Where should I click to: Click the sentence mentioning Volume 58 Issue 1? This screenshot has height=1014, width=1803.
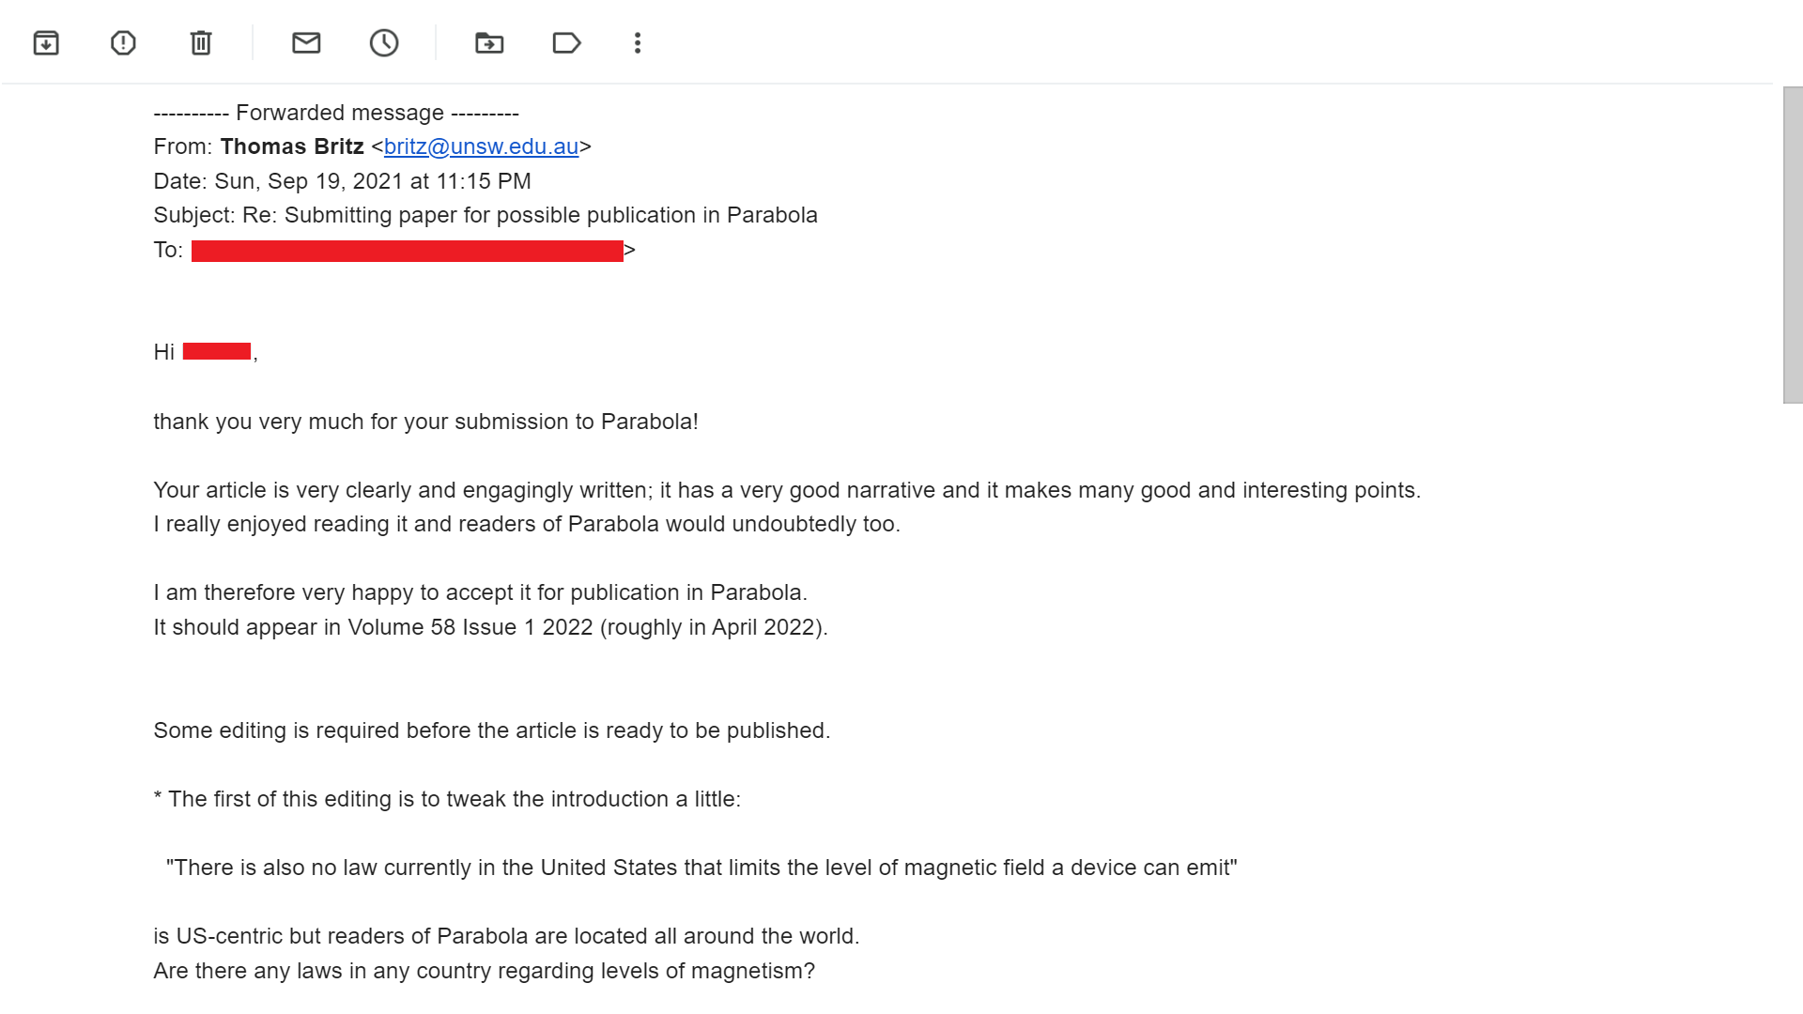tap(490, 627)
